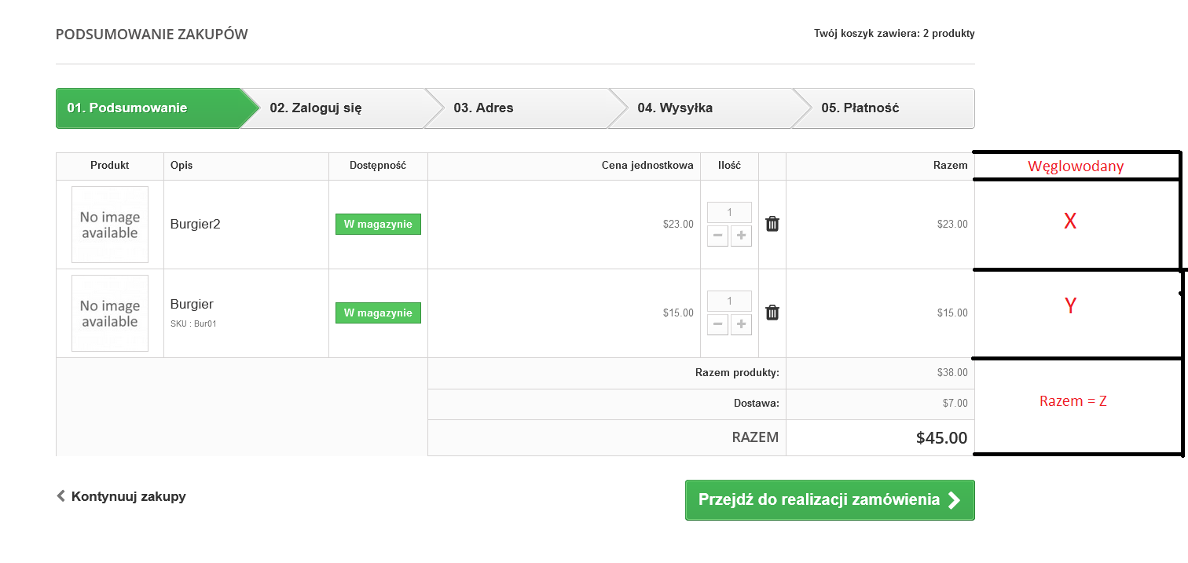Remove Burgier item with trash icon

click(772, 313)
